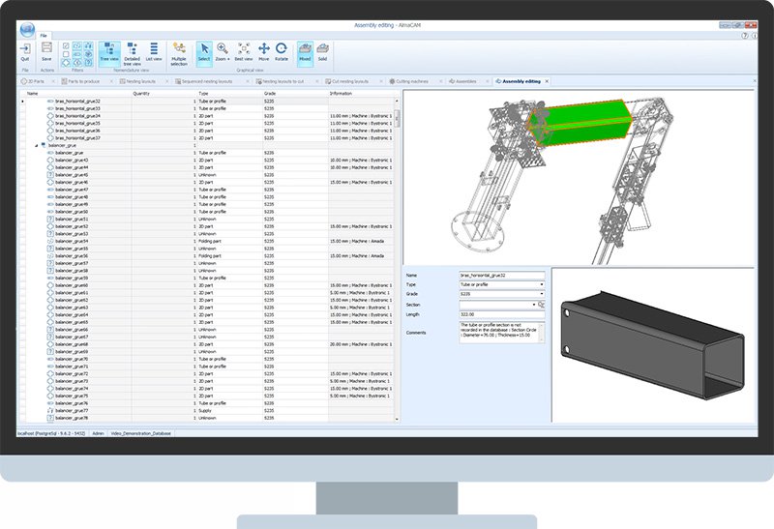Click the Length input field

click(x=501, y=313)
